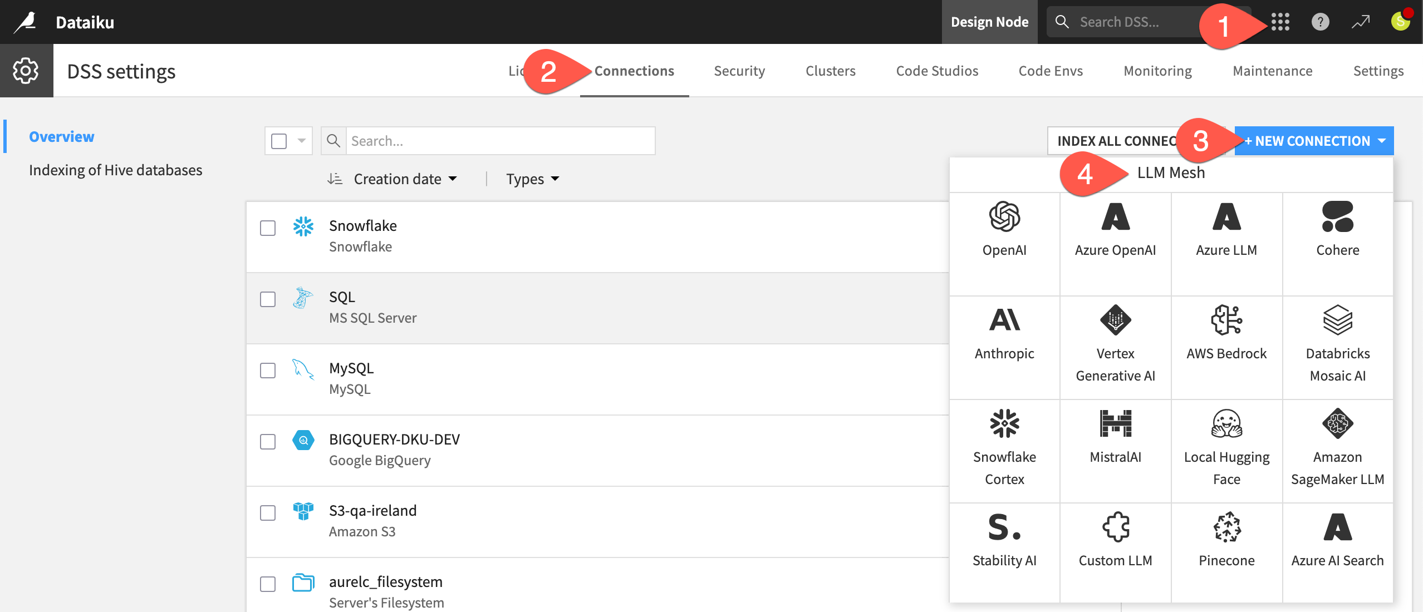Open the select-all checkbox dropdown arrow
1423x612 pixels.
302,141
